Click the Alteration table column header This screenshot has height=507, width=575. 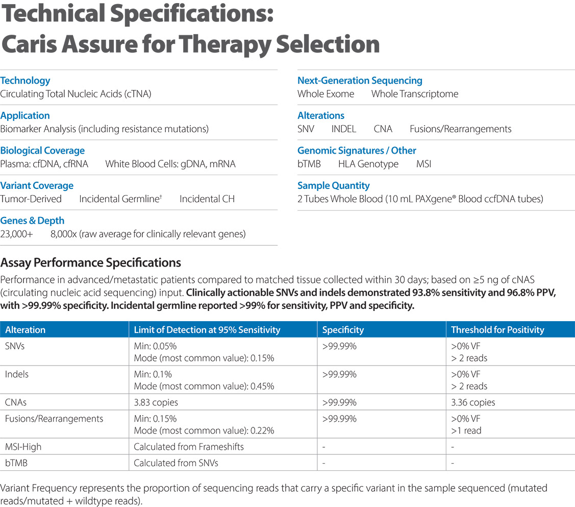pos(25,330)
